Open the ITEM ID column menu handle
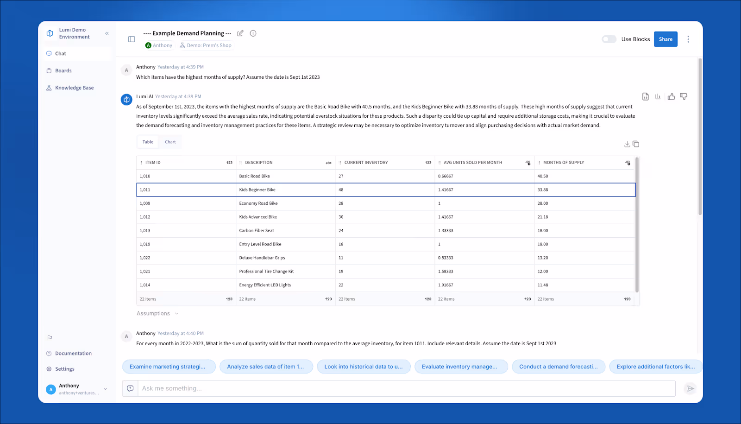741x424 pixels. click(x=142, y=163)
